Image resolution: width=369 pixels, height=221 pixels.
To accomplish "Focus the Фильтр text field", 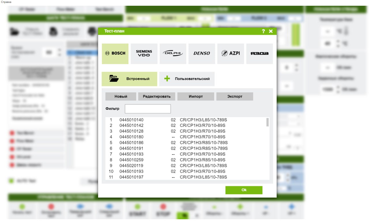I will (148, 109).
